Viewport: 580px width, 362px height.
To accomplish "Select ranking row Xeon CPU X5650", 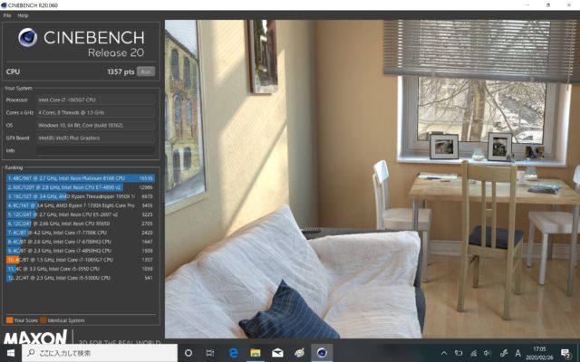I will tap(81, 224).
